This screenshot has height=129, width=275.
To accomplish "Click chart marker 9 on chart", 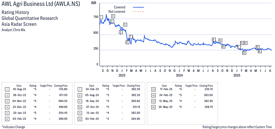I will tap(220, 40).
